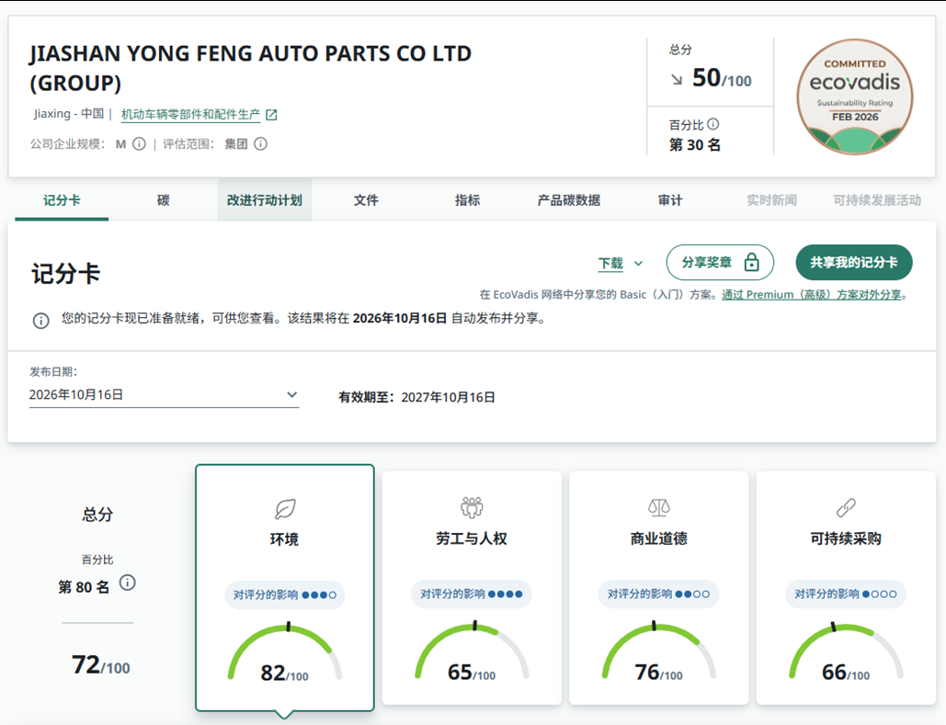This screenshot has width=946, height=725.
Task: Open the 产品碳数据 tab
Action: pos(569,200)
